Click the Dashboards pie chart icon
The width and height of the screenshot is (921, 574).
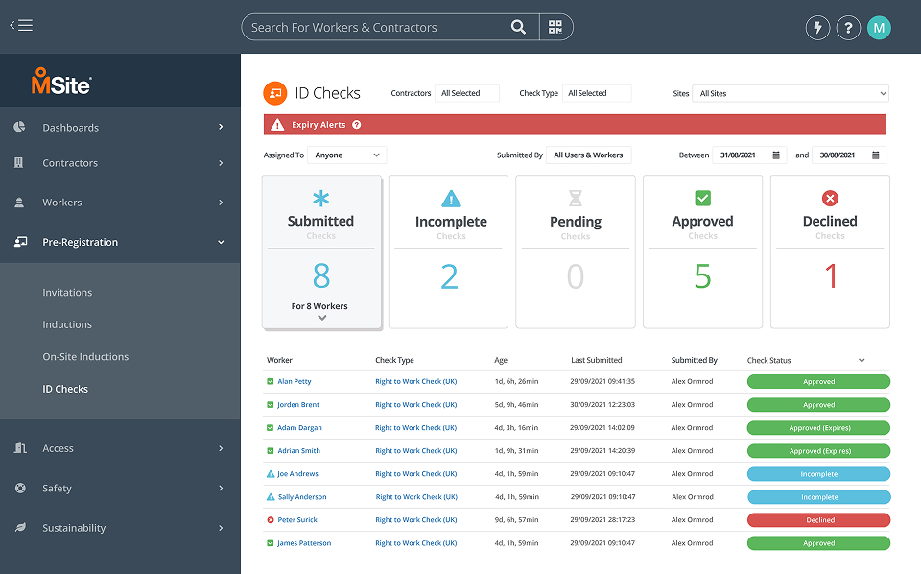pyautogui.click(x=19, y=127)
